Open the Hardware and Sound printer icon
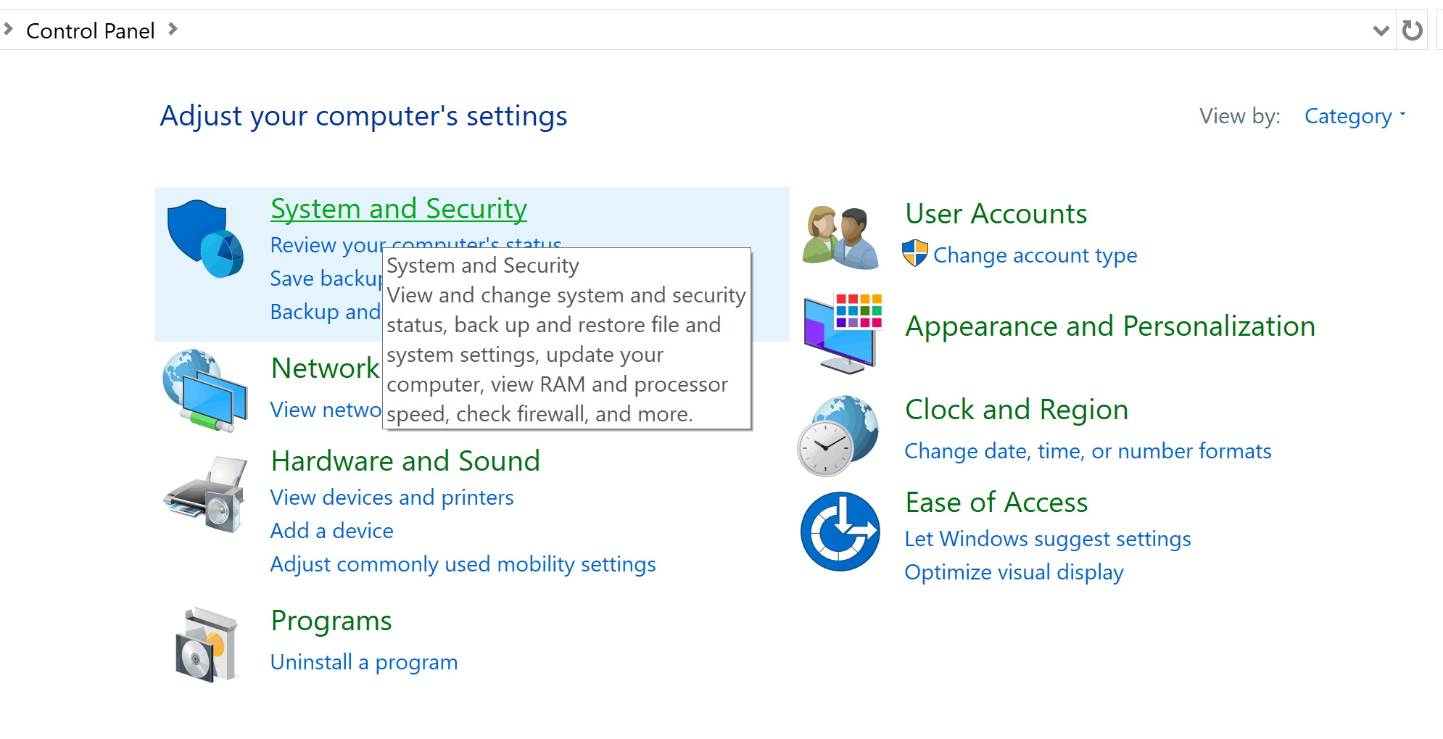The height and width of the screenshot is (739, 1443). (x=205, y=495)
